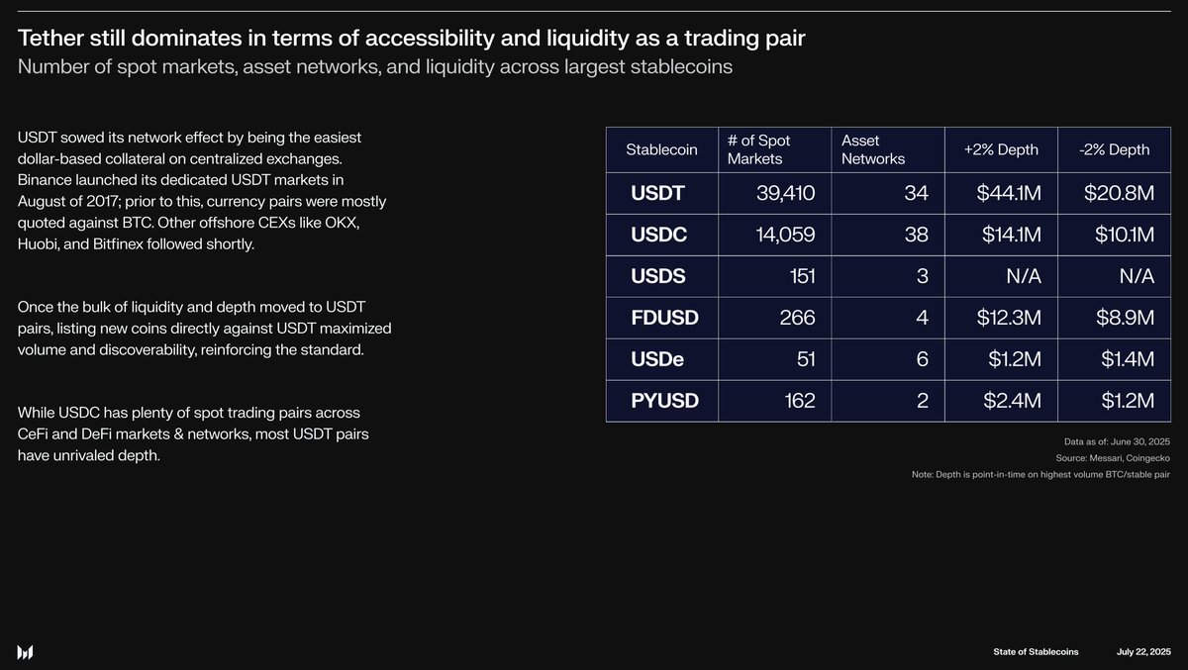Click the 'Data as of: June 30, 2025' note
The width and height of the screenshot is (1188, 670).
[1115, 440]
